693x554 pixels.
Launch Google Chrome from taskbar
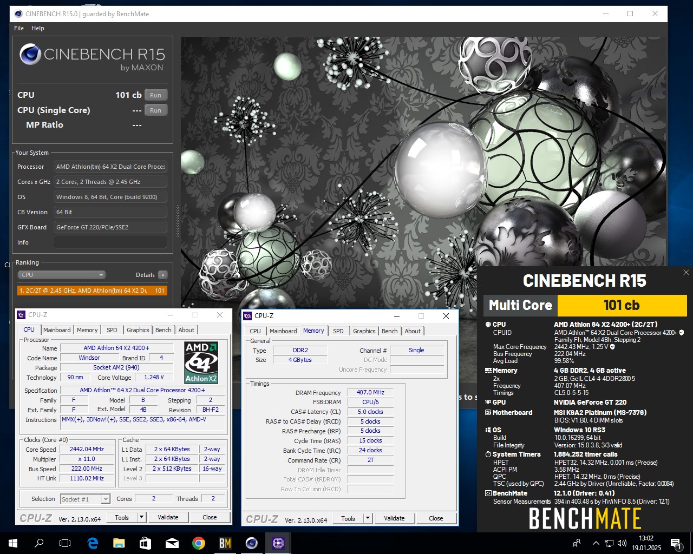(x=199, y=543)
